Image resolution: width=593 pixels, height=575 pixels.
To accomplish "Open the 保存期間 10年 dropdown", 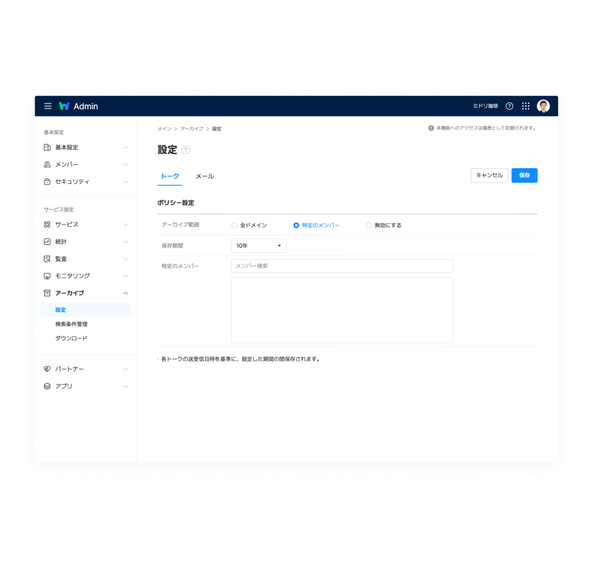I will coord(258,246).
